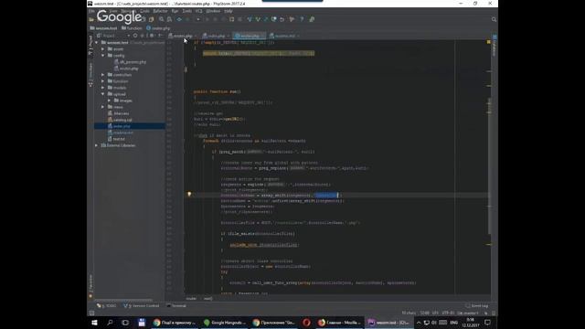Open the Event Log panel

(477, 306)
